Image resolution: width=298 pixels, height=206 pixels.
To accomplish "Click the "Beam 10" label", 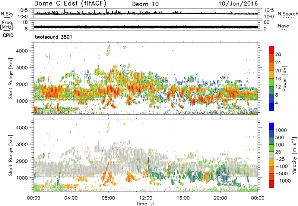I will point(145,4).
